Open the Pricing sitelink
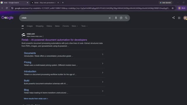This screenshot has height=105, width=187. pos(27,62)
